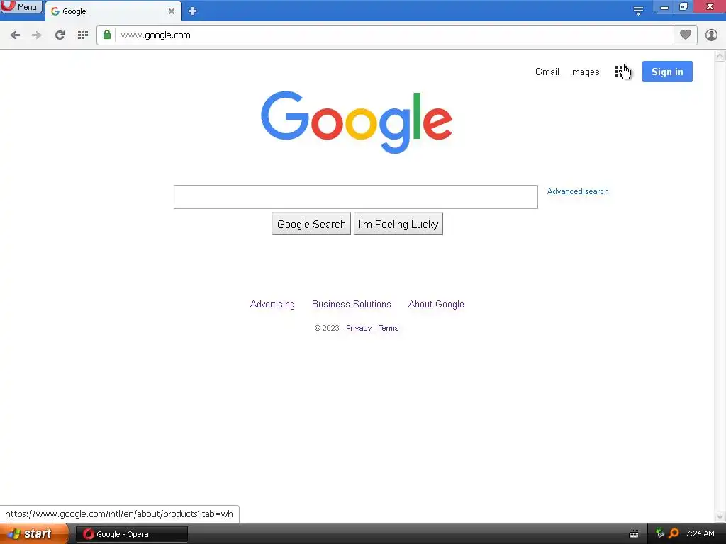Open the Opera account profile icon

click(x=711, y=35)
